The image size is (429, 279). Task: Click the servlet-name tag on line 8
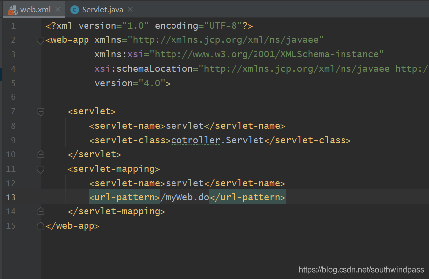click(x=127, y=126)
